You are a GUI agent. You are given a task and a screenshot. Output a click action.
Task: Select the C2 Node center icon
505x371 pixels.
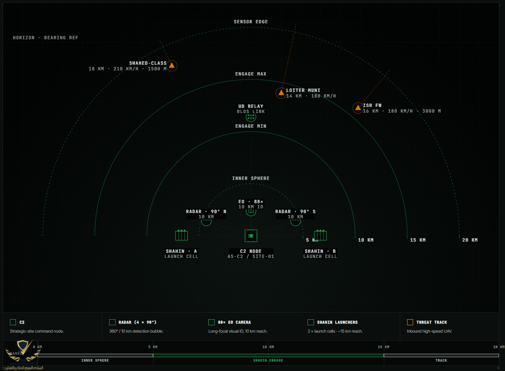[251, 236]
